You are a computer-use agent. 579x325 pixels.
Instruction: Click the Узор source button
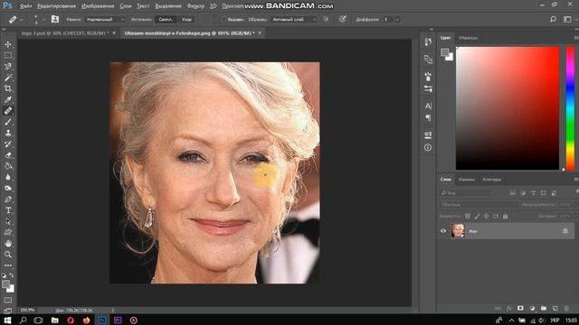click(x=186, y=20)
